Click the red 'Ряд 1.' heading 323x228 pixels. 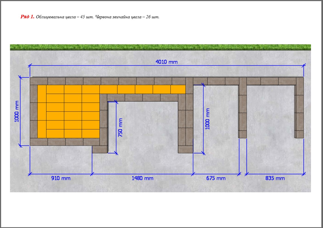click(x=27, y=17)
